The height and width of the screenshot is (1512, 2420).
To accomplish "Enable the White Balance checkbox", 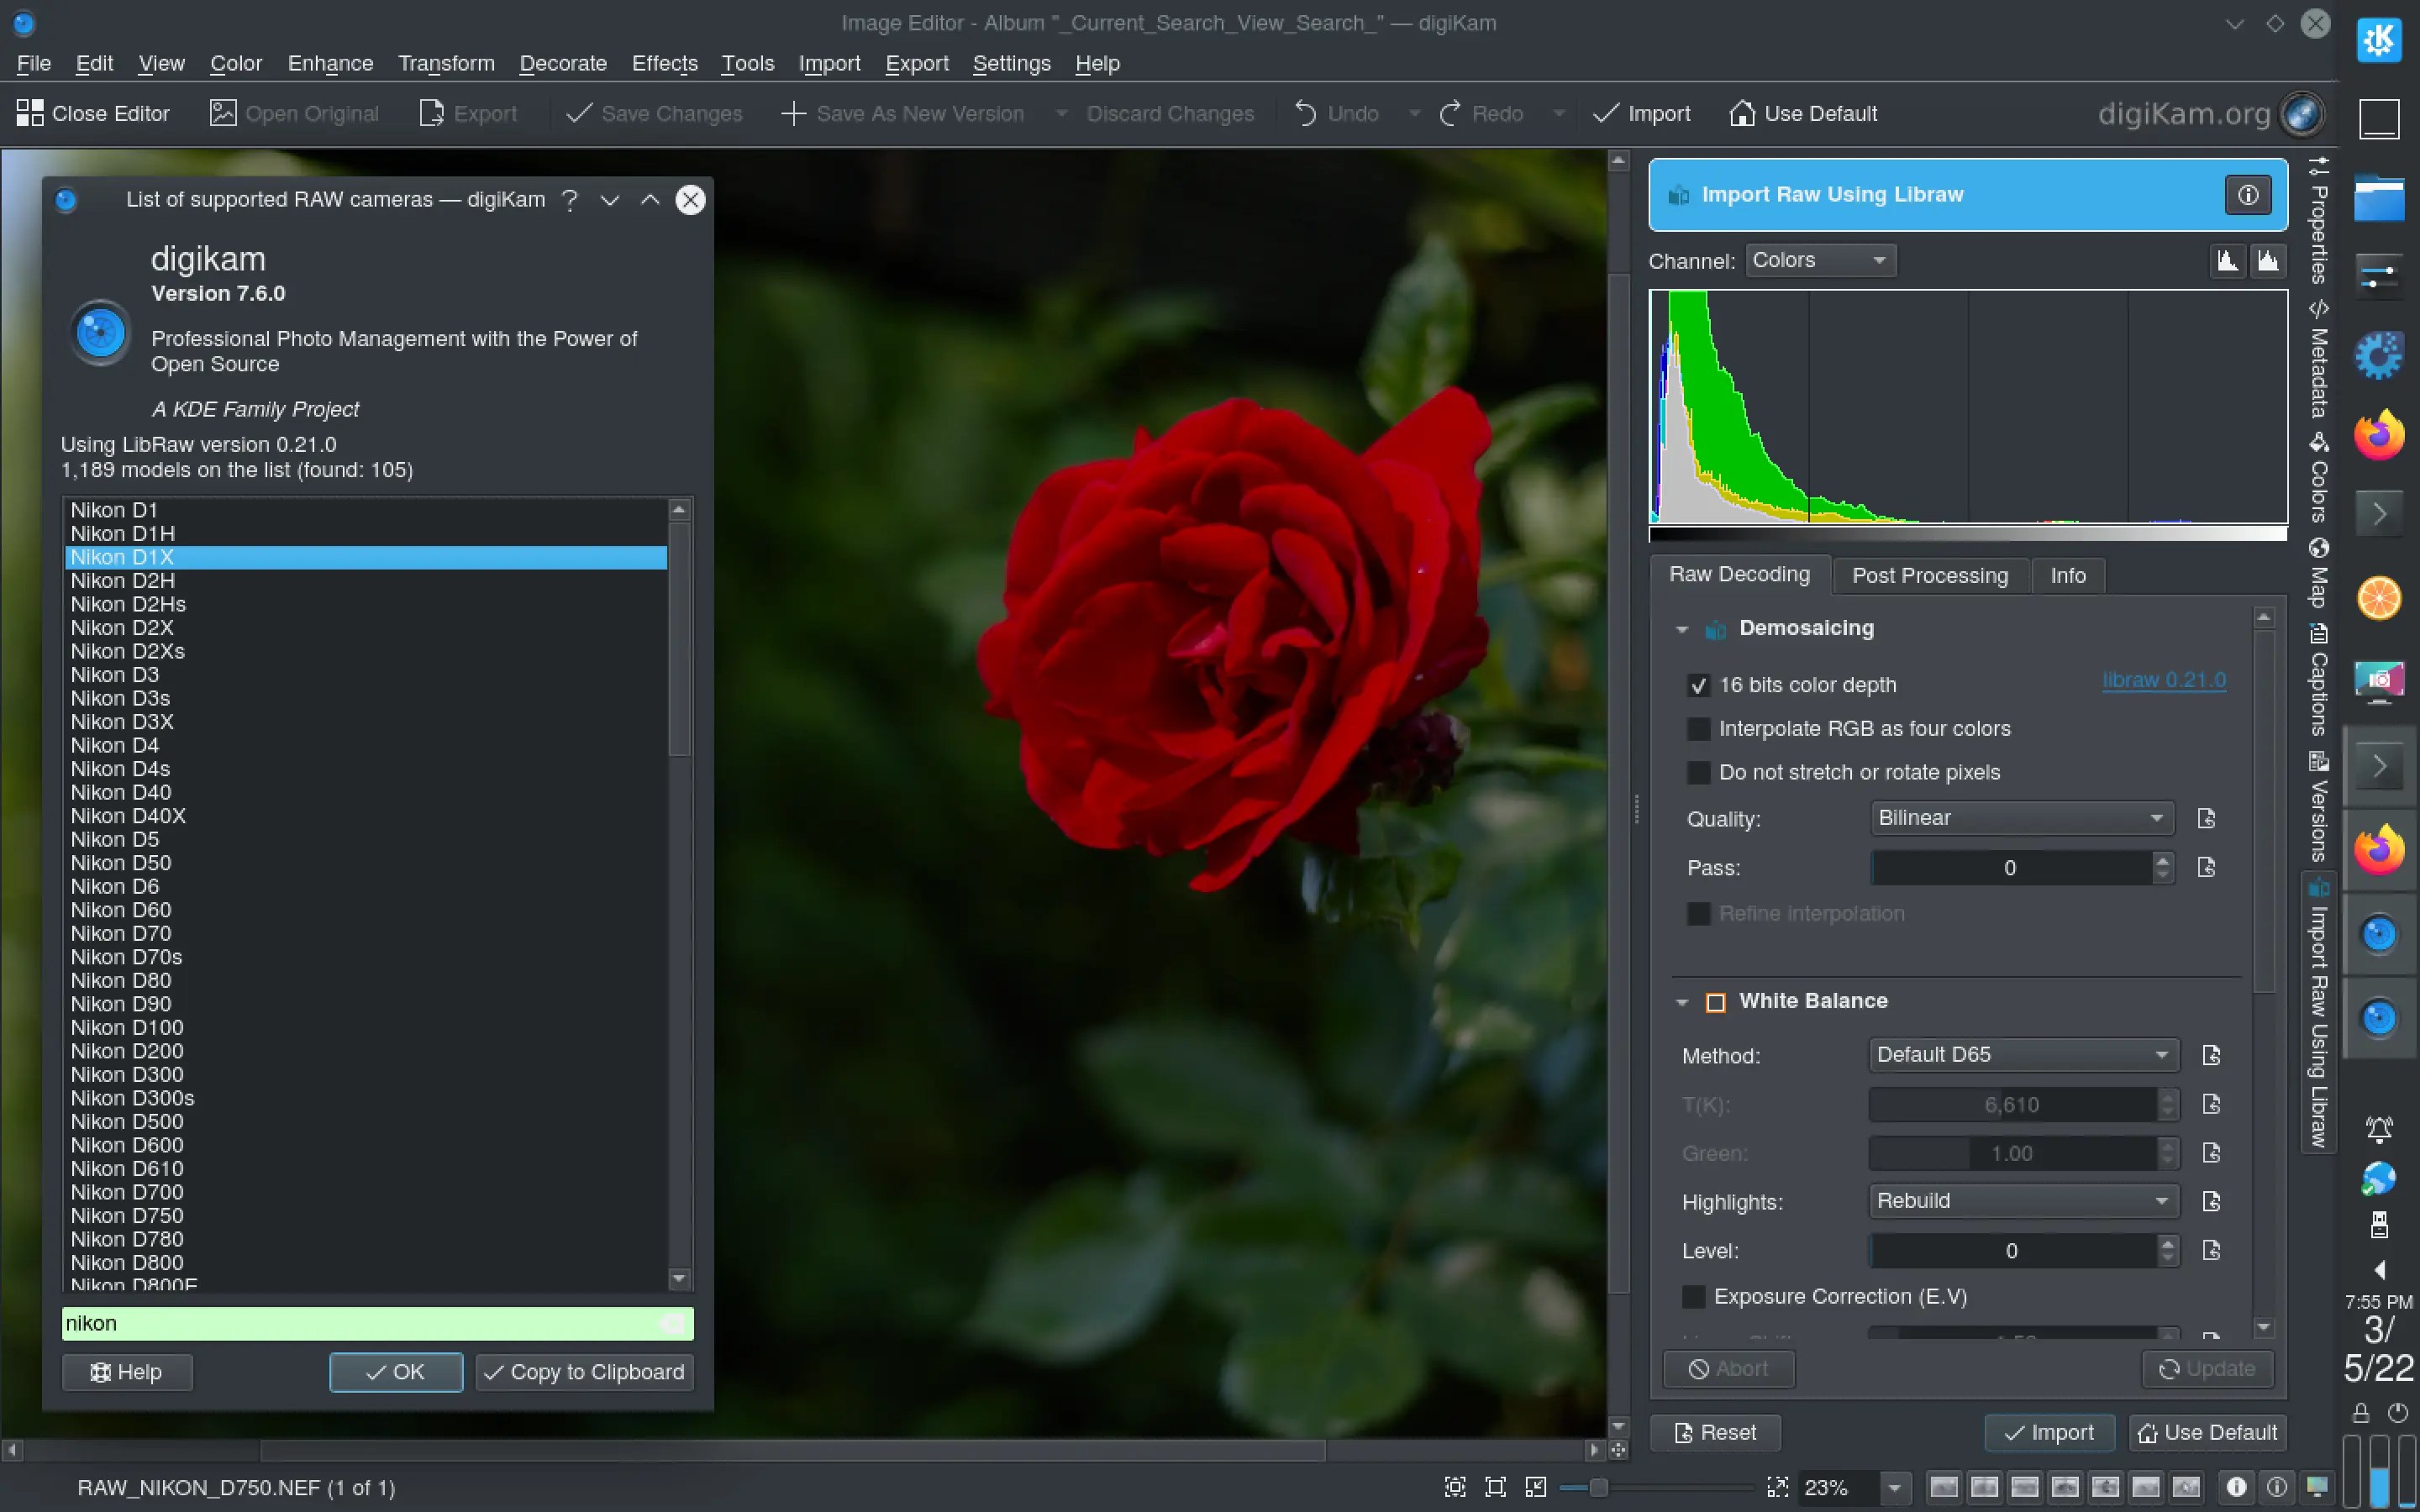I will [x=1716, y=1001].
